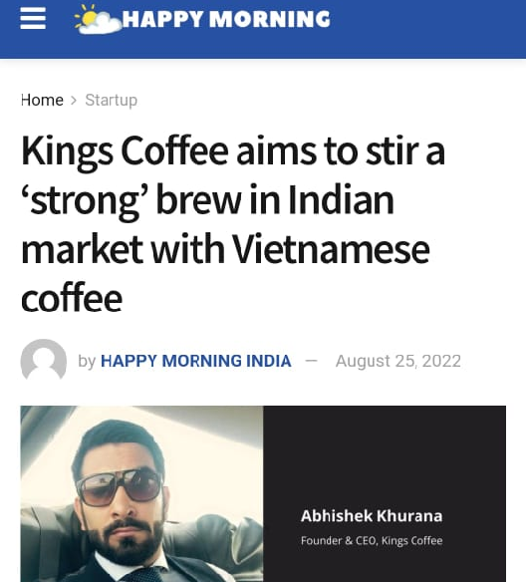Click the Founder & CEO, Kings Coffee caption

click(372, 540)
